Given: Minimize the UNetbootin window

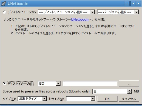Looking at the screenshot, I should point(127,4).
